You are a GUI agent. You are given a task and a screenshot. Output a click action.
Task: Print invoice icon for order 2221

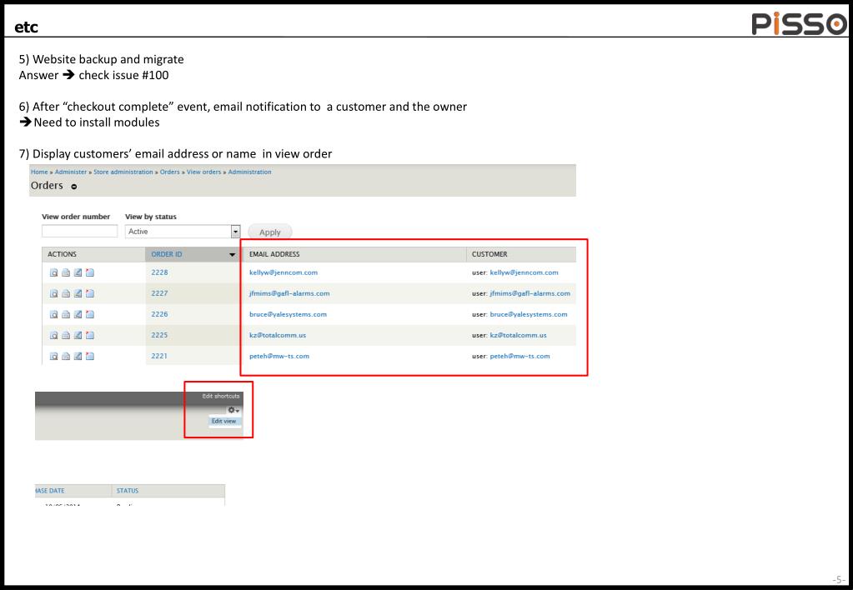tap(66, 356)
